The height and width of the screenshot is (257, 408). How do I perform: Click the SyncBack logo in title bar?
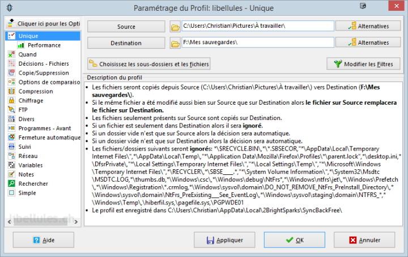click(10, 7)
